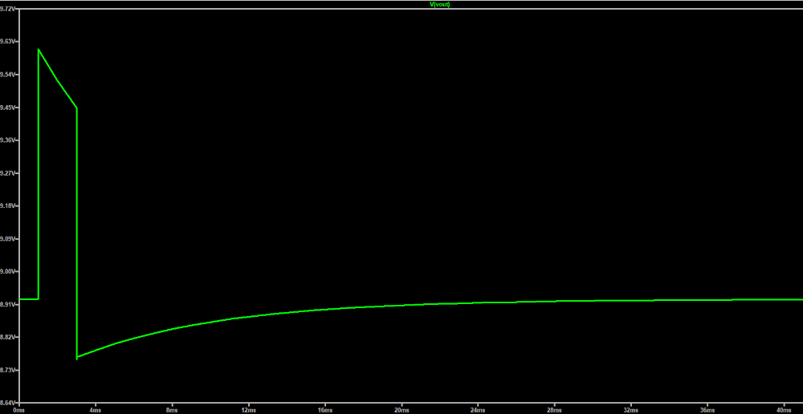
Task: Click the 8.64V vertical axis label
Action: (x=8, y=403)
